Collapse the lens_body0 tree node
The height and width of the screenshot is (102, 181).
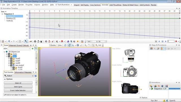pos(9,65)
